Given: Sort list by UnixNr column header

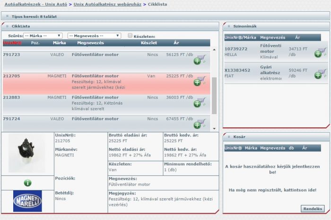Looking at the screenshot, I should click(x=12, y=43).
